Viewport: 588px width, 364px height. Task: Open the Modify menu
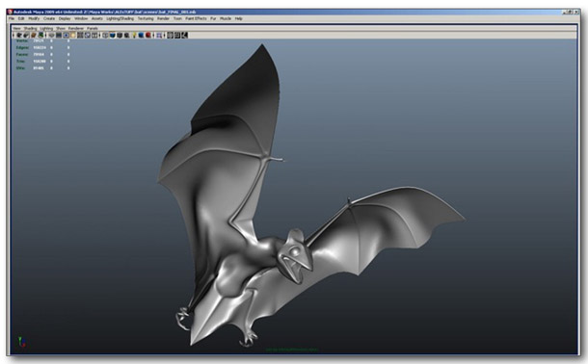coord(34,18)
